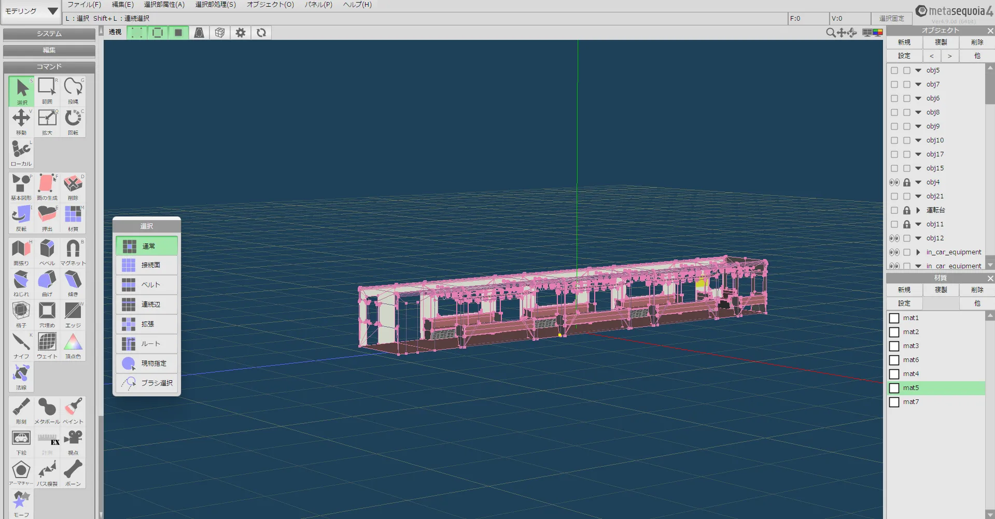This screenshot has width=995, height=519.
Task: Open the Primitive shapes (基本図形) tool
Action: coord(21,186)
